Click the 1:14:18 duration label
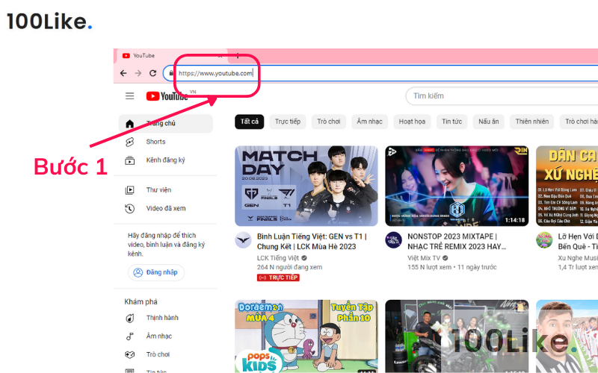598x373 pixels. pyautogui.click(x=515, y=220)
